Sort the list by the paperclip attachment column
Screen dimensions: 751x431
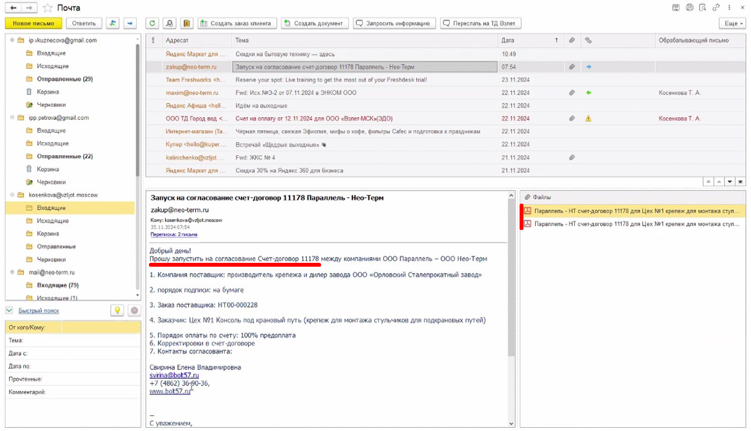572,40
